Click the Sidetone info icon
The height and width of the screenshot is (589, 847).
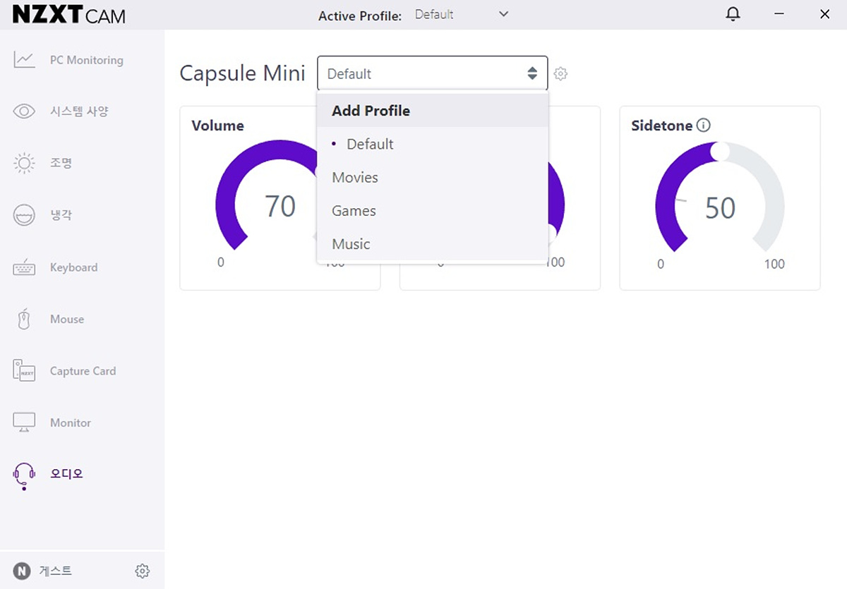click(703, 126)
